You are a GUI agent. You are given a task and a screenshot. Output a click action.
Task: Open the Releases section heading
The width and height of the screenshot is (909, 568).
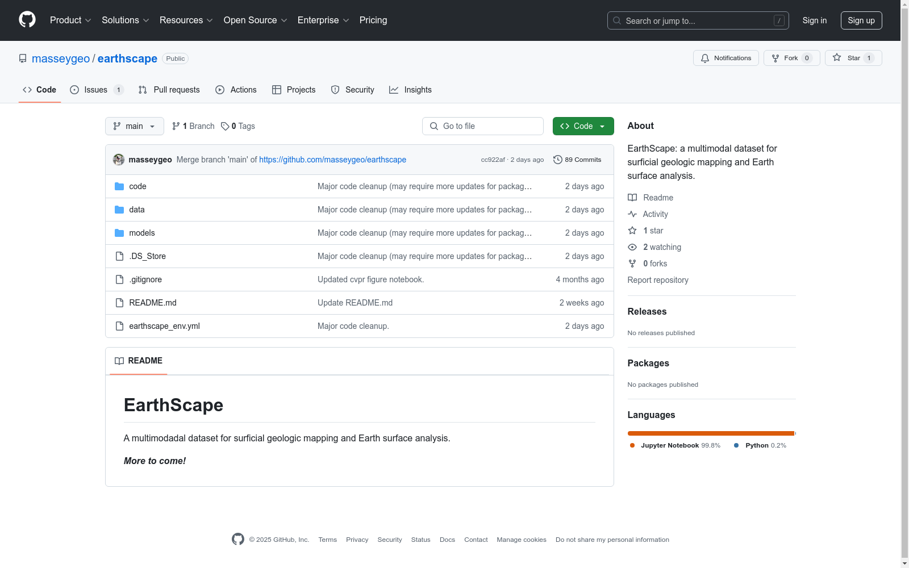tap(647, 311)
